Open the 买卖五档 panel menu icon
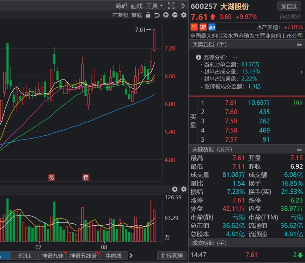The width and height of the screenshot is (305, 263). pos(299,45)
